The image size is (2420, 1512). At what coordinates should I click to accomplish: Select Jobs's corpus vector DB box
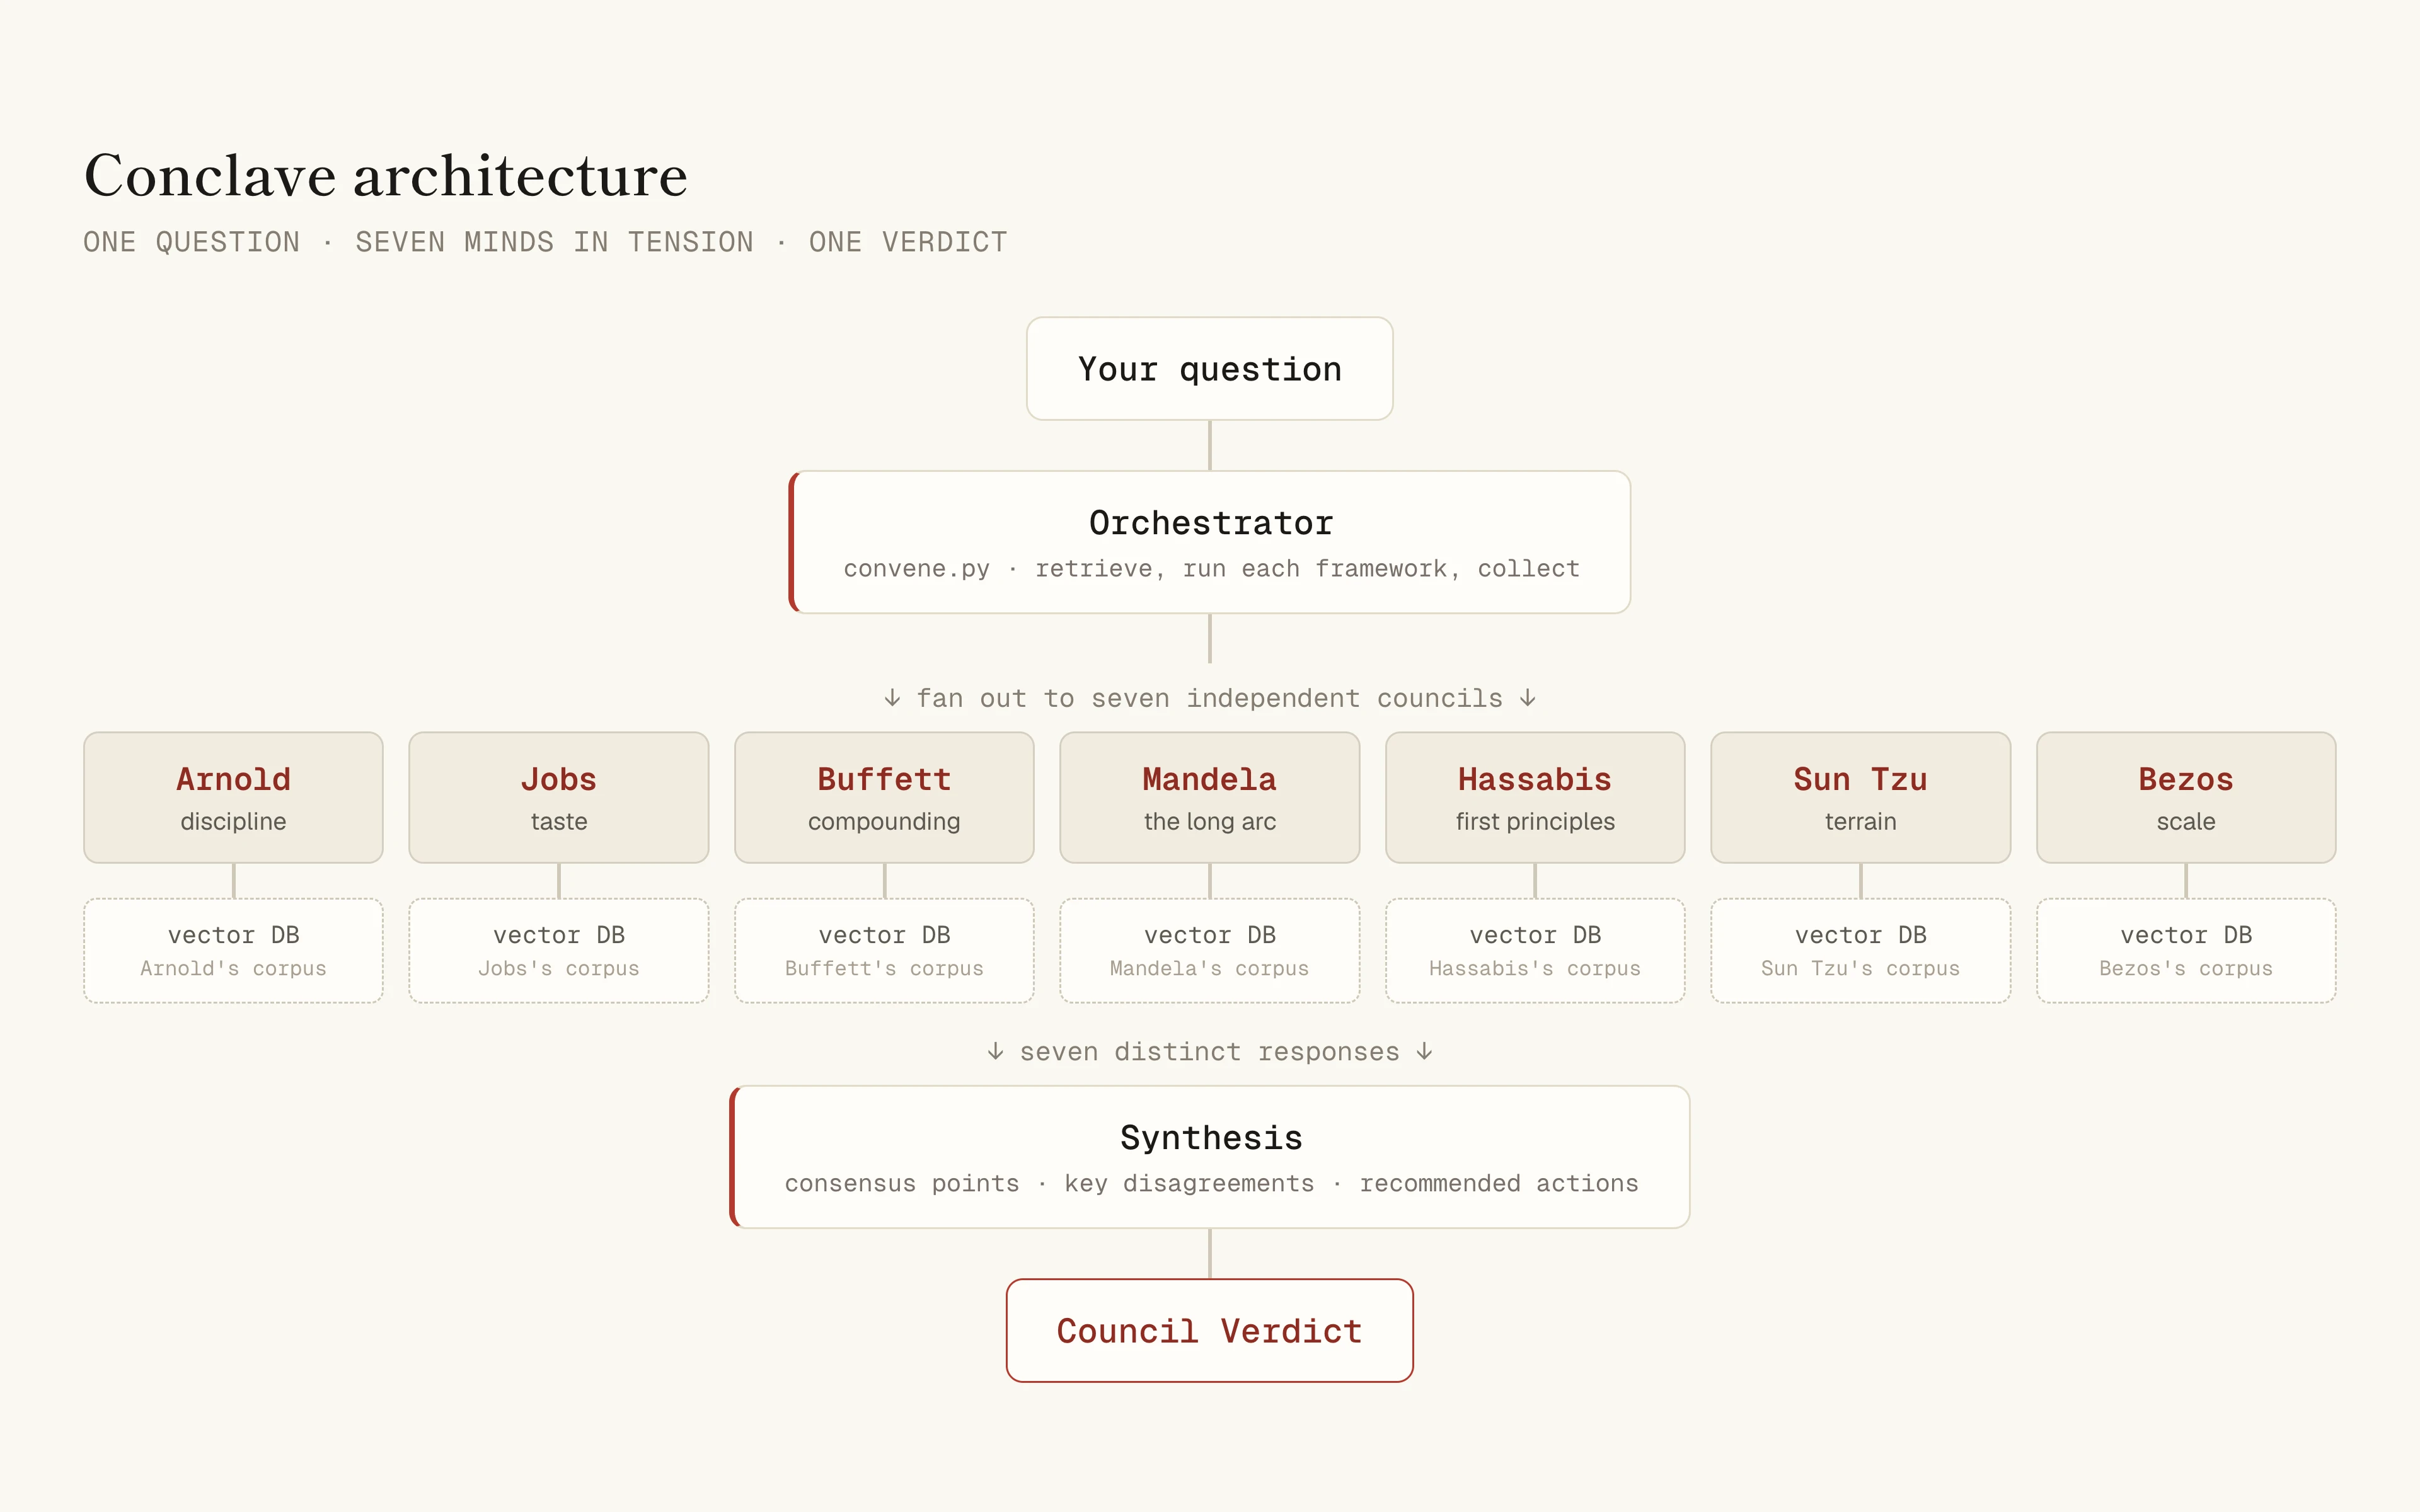(559, 950)
